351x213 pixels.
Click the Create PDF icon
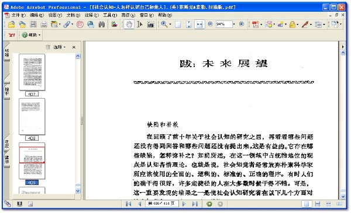coord(255,24)
